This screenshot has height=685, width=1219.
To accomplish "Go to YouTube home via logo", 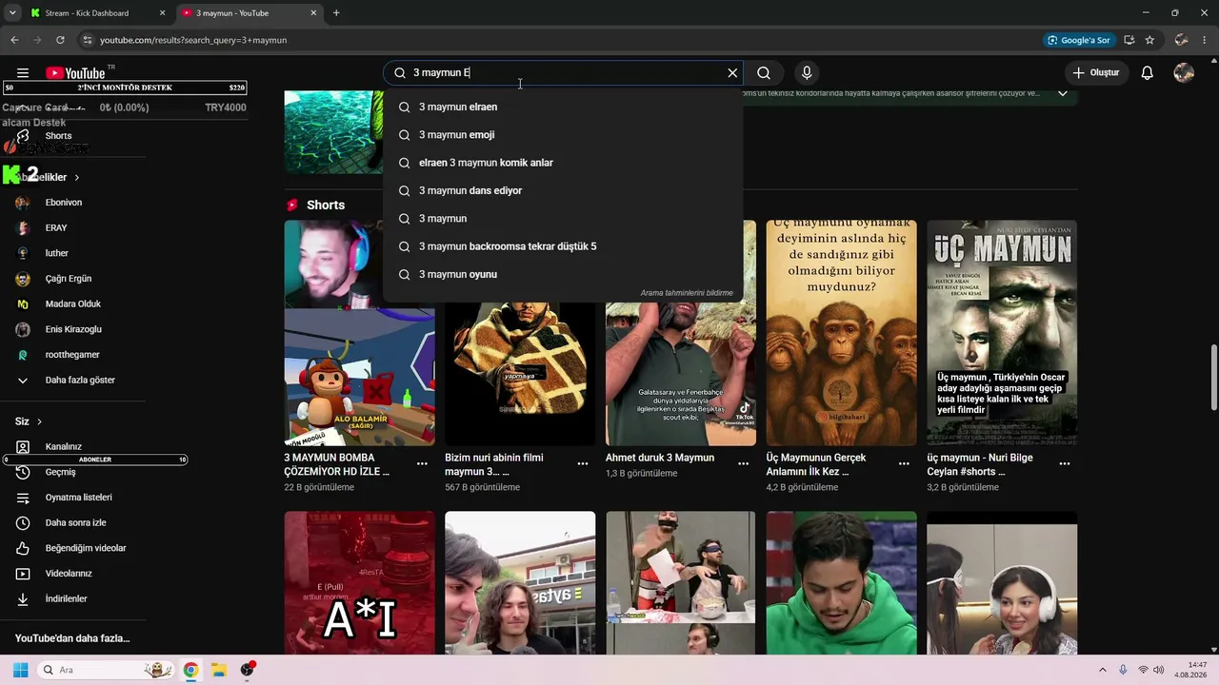I will point(75,73).
